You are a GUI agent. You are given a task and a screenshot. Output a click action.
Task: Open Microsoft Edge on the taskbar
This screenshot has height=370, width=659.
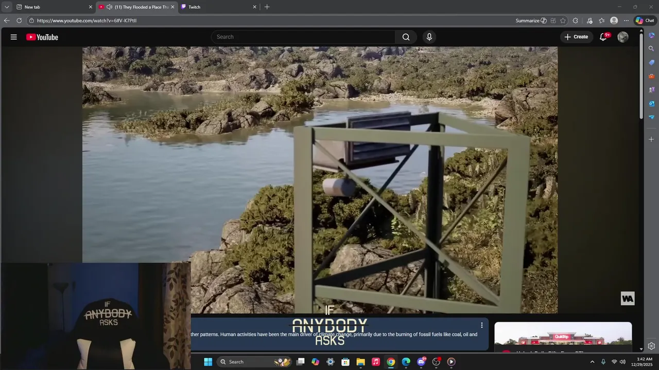[406, 362]
